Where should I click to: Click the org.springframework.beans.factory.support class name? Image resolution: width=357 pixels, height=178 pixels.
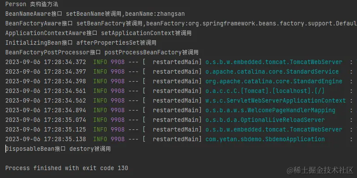(x=273, y=23)
